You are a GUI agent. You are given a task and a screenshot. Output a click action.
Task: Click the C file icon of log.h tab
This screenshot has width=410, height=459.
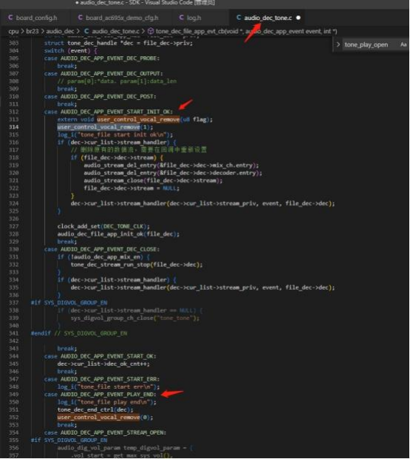click(x=182, y=18)
